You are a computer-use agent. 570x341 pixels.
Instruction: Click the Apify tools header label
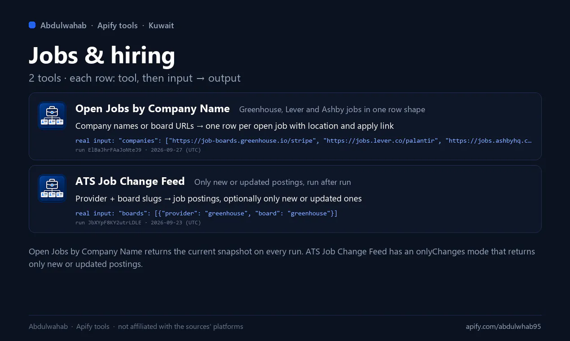(x=118, y=26)
